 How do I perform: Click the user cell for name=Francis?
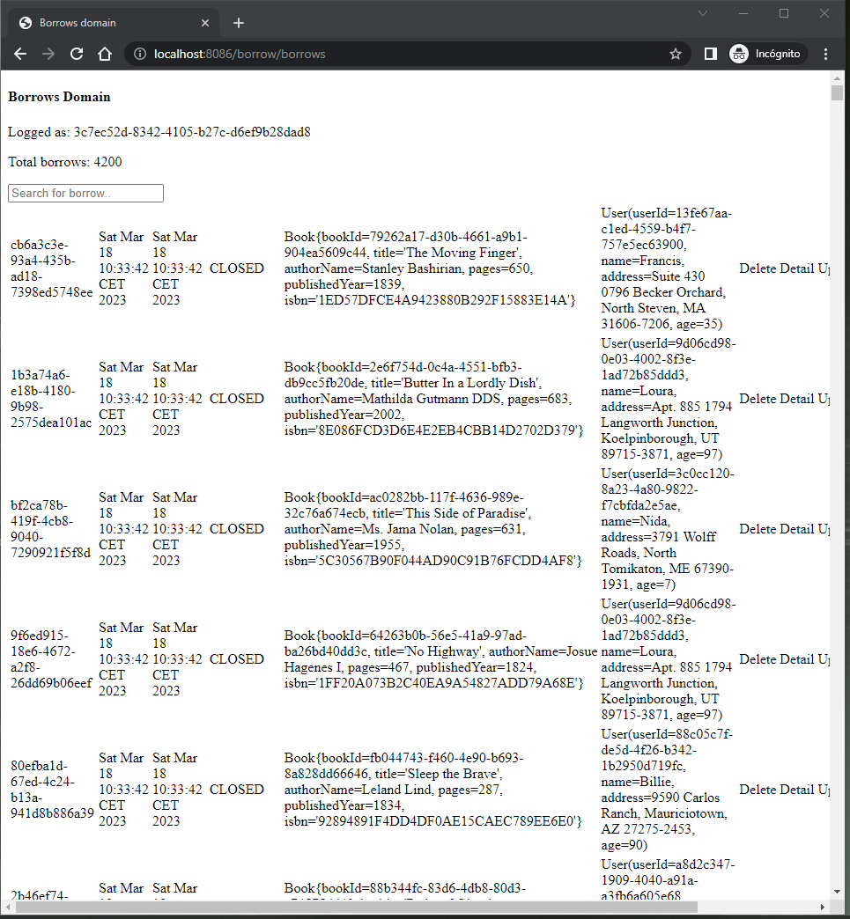point(667,268)
